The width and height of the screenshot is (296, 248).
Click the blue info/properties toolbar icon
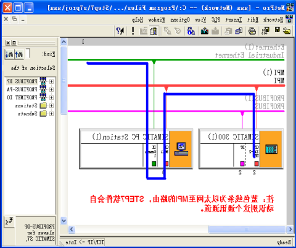[x=191, y=31]
